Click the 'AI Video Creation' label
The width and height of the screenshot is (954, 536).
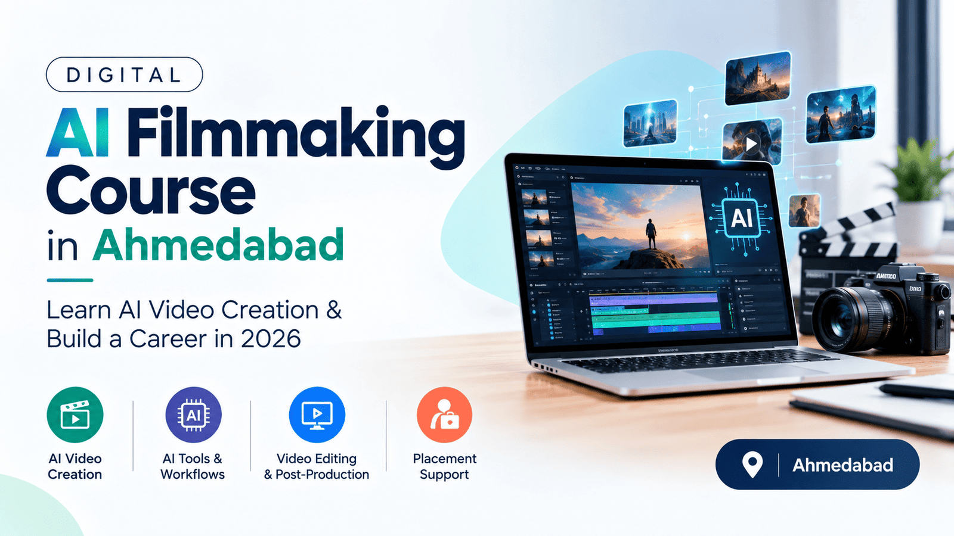(x=75, y=466)
